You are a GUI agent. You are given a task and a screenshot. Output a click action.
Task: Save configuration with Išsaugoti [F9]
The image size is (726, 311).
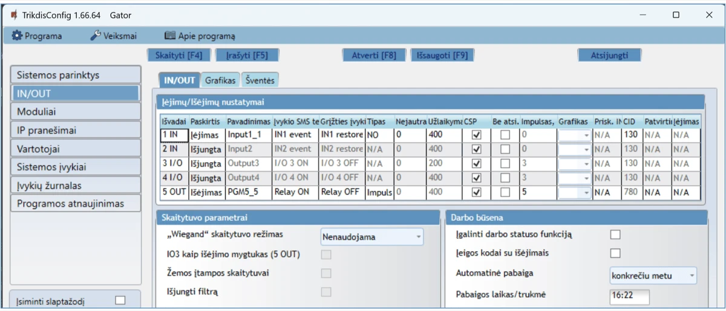442,55
